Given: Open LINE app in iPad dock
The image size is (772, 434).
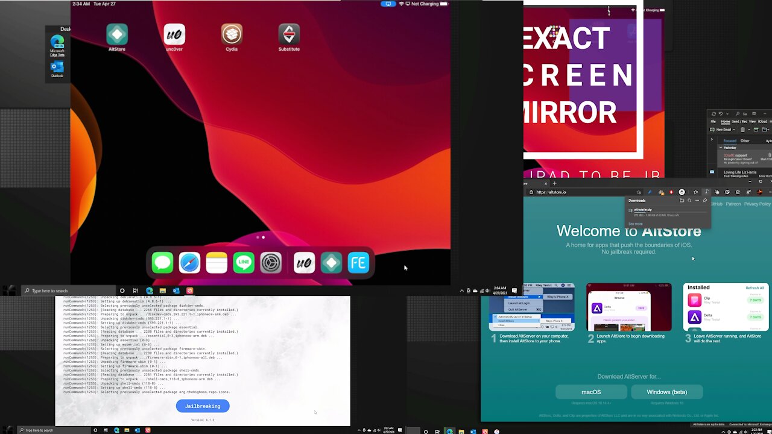Looking at the screenshot, I should pos(244,263).
